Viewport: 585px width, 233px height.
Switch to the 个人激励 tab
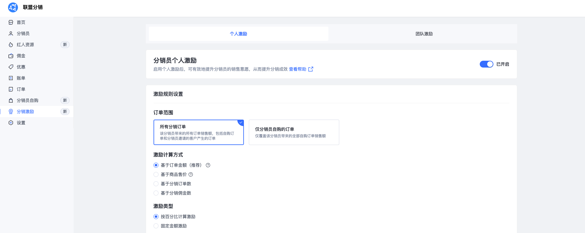tap(239, 34)
